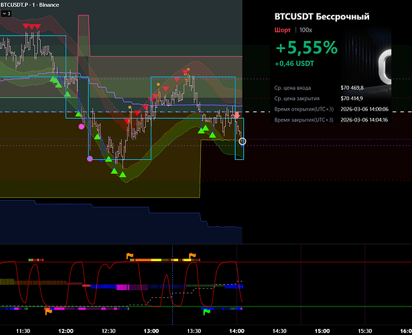
Task: Click the salmon down arrow near 14:00 candle
Action: tap(236, 116)
